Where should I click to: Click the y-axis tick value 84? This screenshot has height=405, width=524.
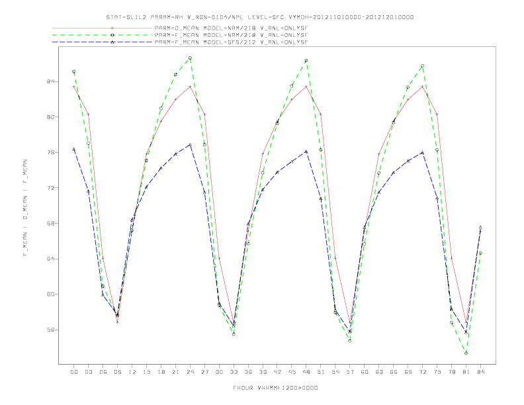[x=50, y=81]
